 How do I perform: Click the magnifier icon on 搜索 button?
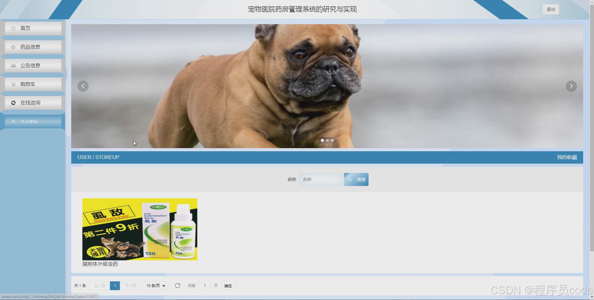point(350,179)
